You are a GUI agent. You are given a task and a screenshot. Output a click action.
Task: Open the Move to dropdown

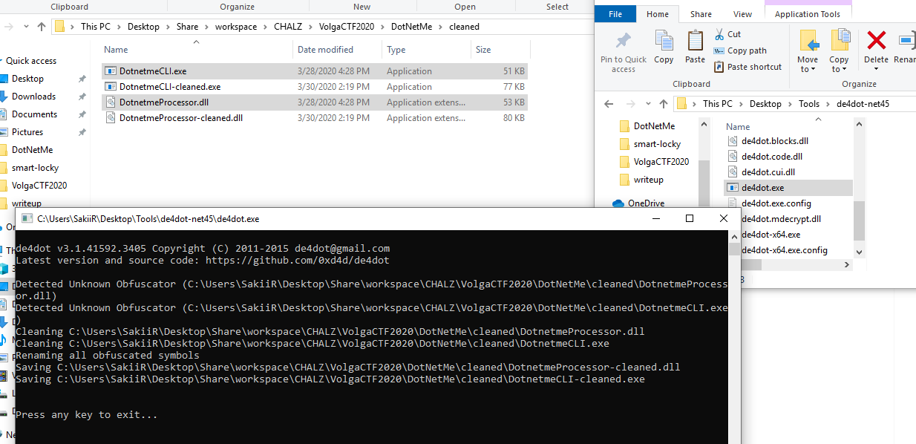point(808,50)
